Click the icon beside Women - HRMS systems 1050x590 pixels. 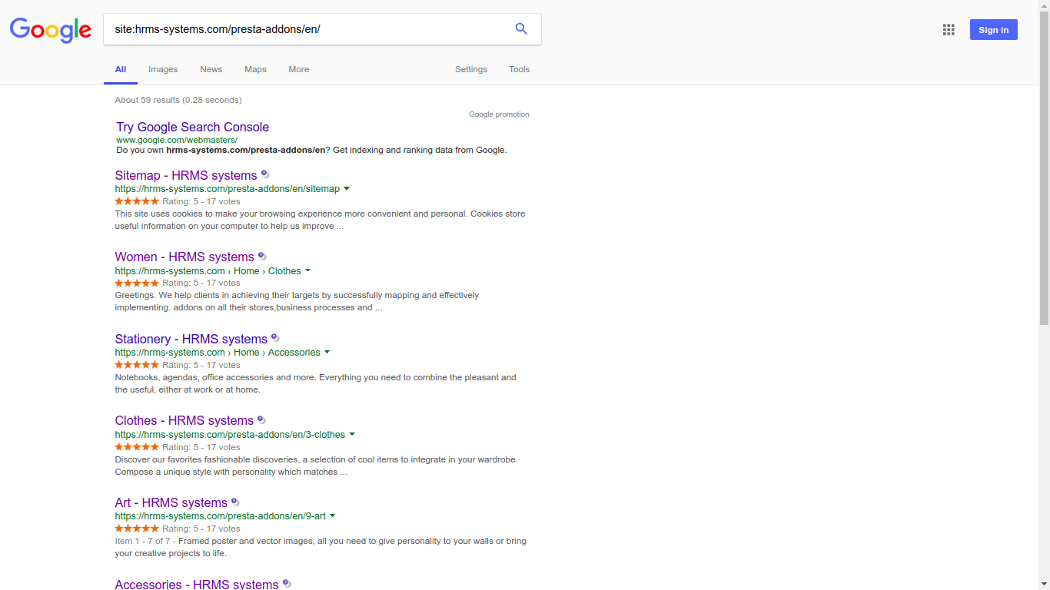(x=262, y=256)
